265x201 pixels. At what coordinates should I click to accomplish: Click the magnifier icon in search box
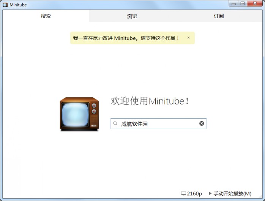[115, 123]
